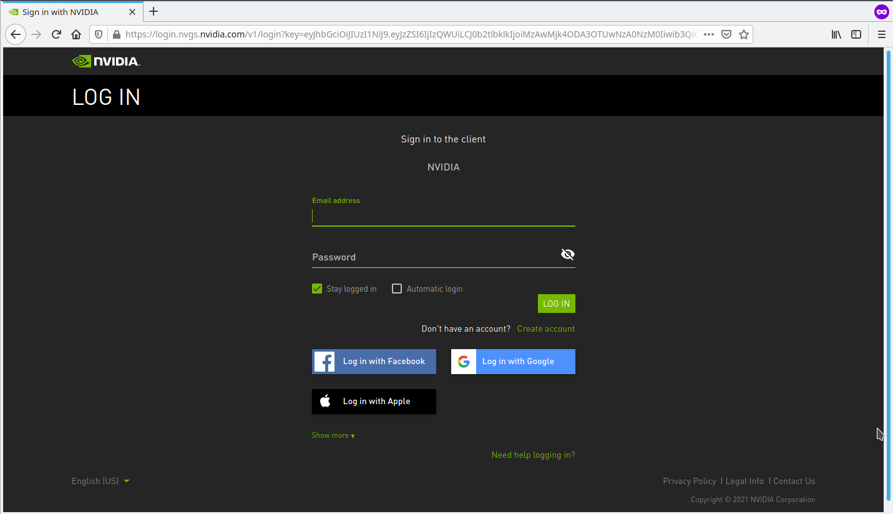The height and width of the screenshot is (514, 893).
Task: Toggle password visibility eye icon
Action: tap(567, 254)
